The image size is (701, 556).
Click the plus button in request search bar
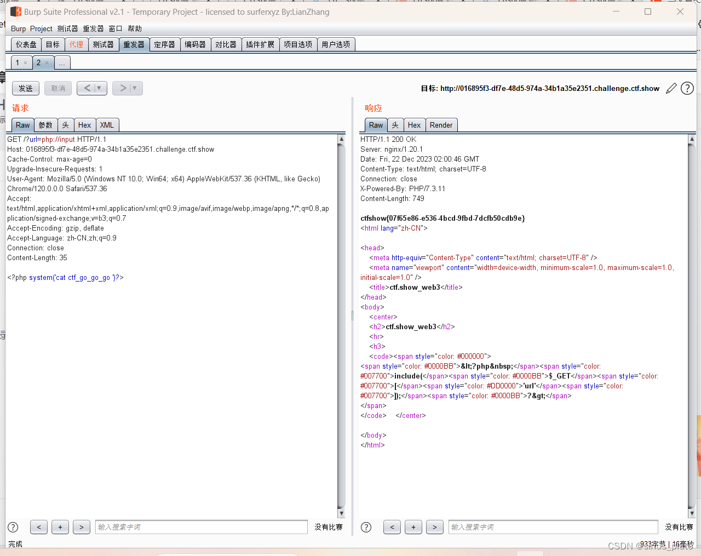60,527
